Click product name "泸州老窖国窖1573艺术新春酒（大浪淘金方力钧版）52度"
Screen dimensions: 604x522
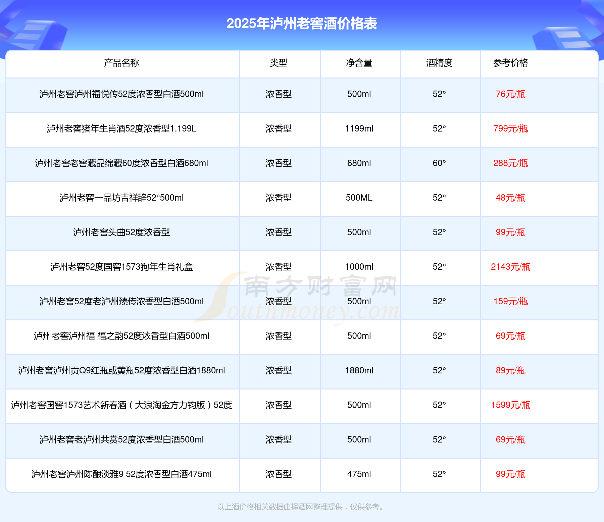(121, 405)
